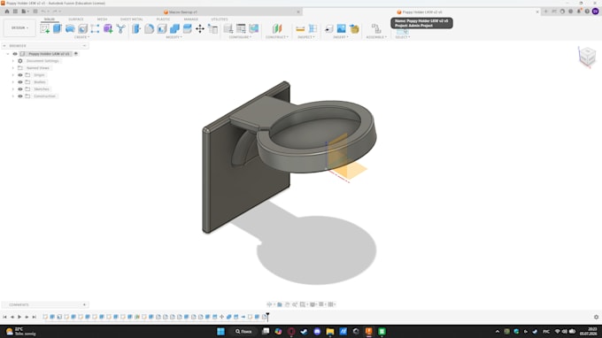Select the Combine tool icon

coord(174,28)
